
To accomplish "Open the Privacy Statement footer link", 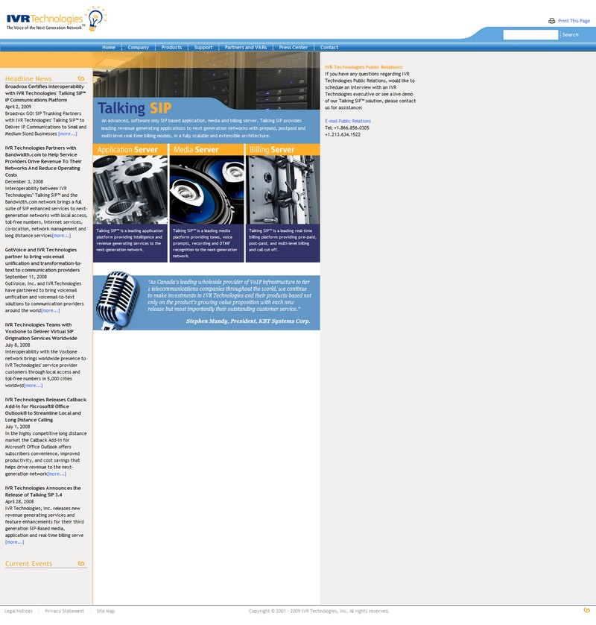I will 65,611.
